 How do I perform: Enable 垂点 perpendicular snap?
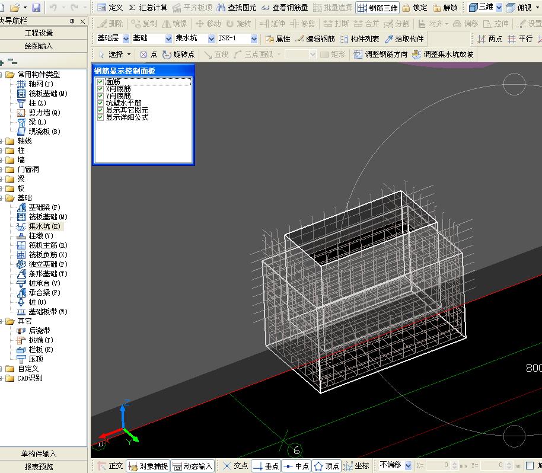click(266, 466)
